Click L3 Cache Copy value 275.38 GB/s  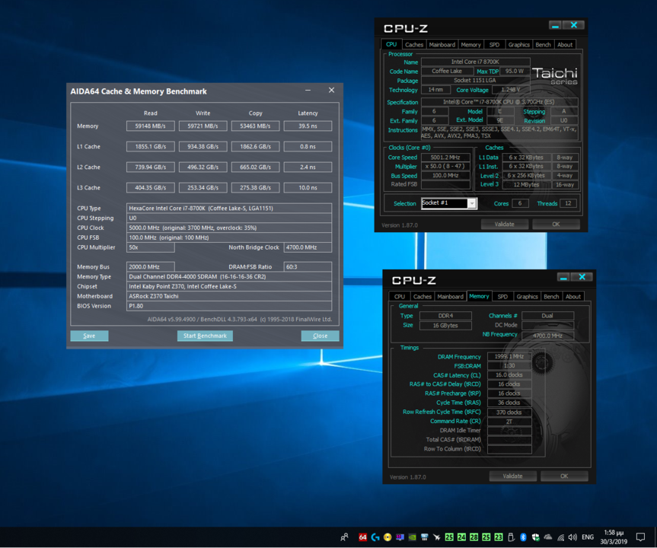(x=255, y=187)
